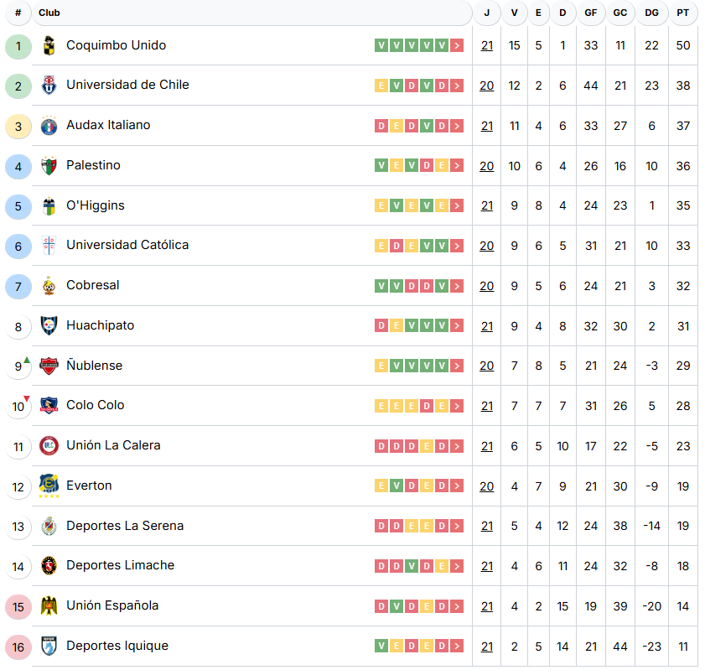705x670 pixels.
Task: Click the Universidad de Chile crest
Action: pyautogui.click(x=49, y=85)
